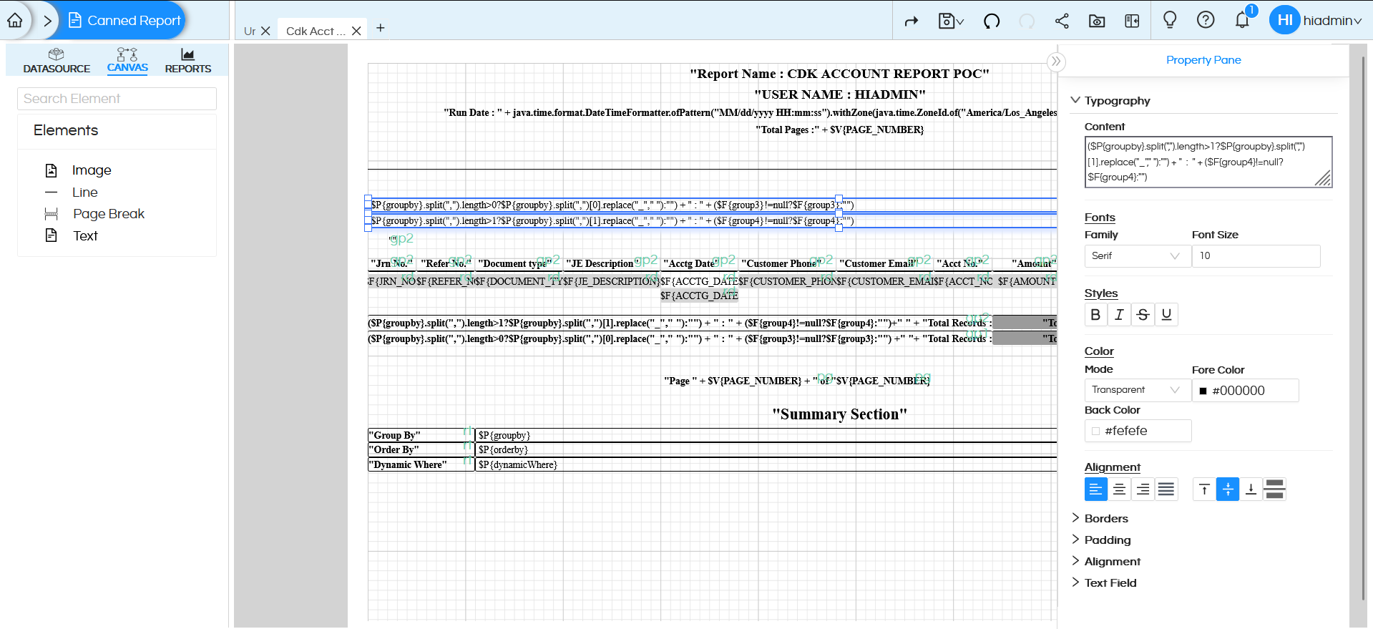Collapse the Typography section

coord(1075,100)
